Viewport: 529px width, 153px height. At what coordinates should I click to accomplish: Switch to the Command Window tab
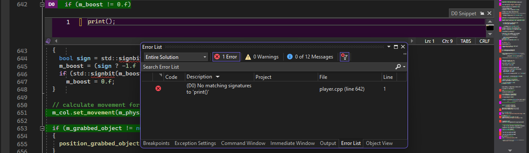coord(243,143)
